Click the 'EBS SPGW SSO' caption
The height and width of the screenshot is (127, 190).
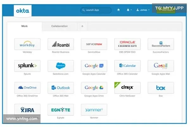point(127,52)
